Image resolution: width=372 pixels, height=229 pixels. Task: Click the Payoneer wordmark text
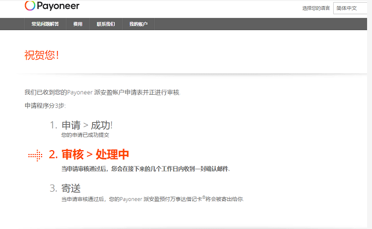coord(59,6)
